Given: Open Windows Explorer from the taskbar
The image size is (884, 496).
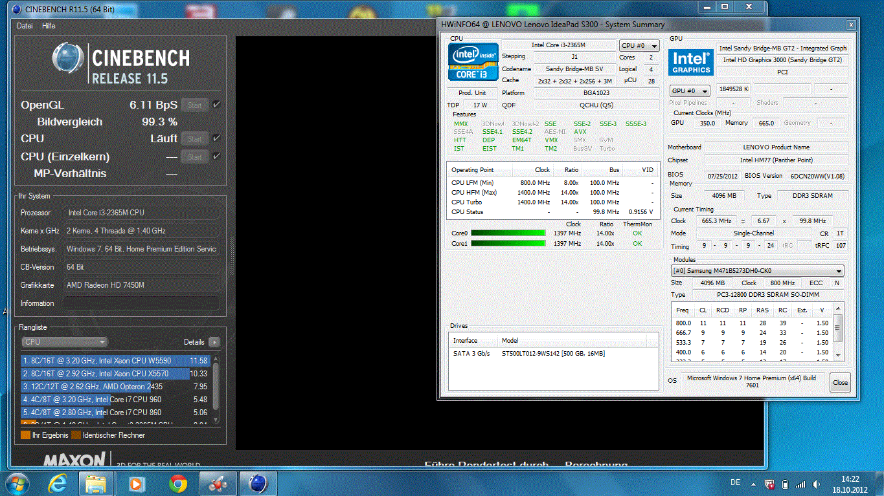Looking at the screenshot, I should point(96,483).
